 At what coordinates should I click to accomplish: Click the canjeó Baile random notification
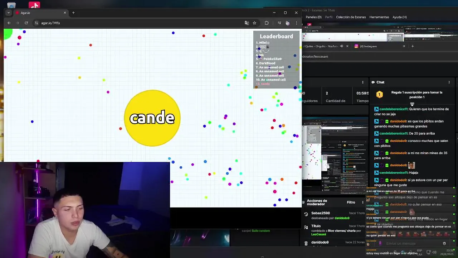pos(256,231)
